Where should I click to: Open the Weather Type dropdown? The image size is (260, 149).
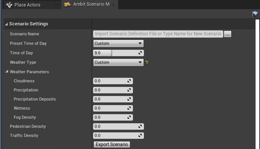click(118, 63)
